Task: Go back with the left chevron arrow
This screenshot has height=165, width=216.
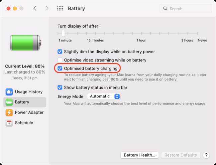Action: click(x=35, y=8)
